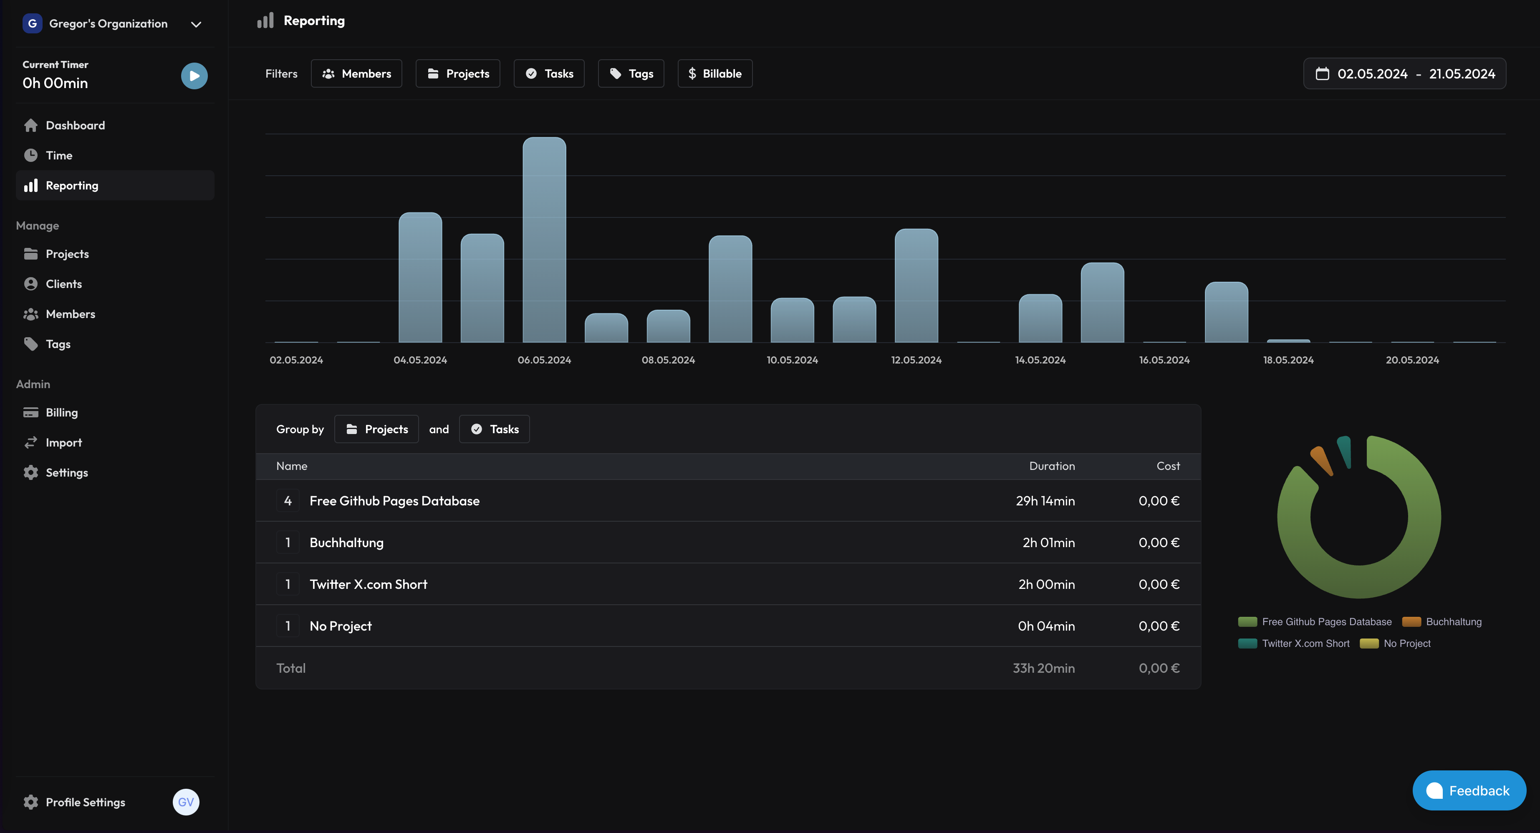Expand Gregor's Organization switcher chevron
The height and width of the screenshot is (833, 1540).
pyautogui.click(x=196, y=25)
